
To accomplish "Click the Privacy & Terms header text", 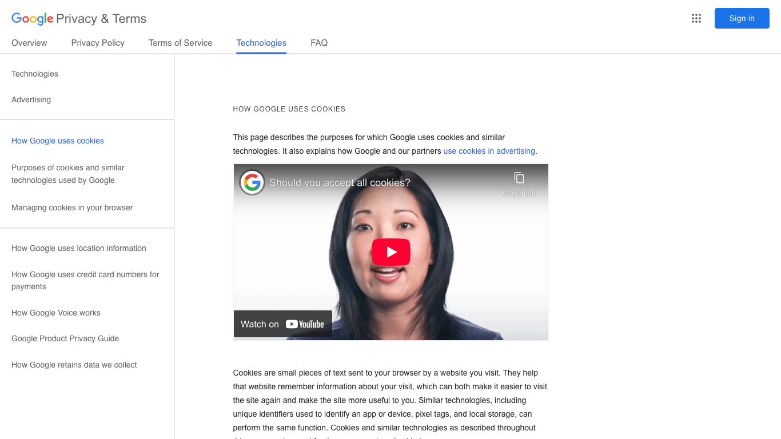I will tap(101, 18).
